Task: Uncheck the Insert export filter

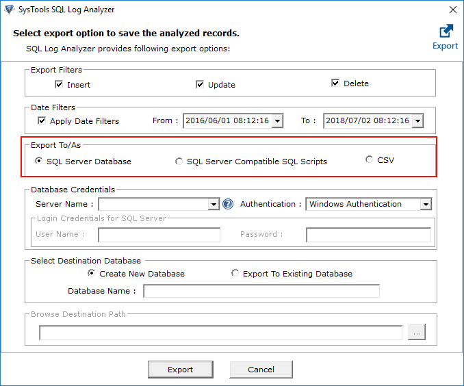Action: 59,85
